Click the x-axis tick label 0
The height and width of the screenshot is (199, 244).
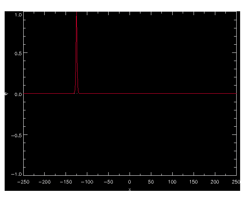[x=130, y=182]
